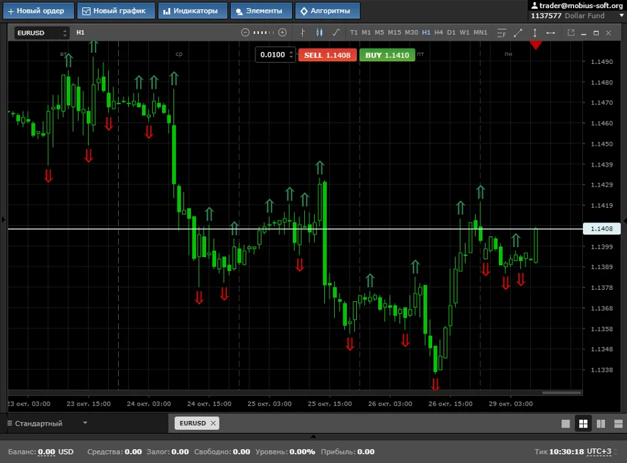Close the EURUSD tab with x
Image resolution: width=627 pixels, height=463 pixels.
point(213,423)
